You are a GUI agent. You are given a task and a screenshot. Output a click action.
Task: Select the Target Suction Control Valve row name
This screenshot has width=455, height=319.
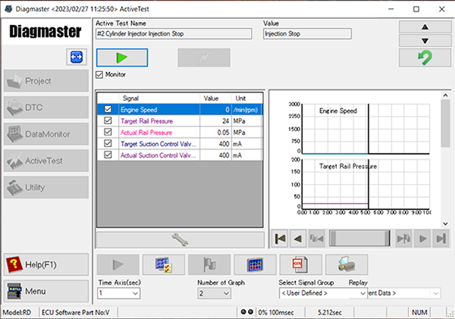point(158,144)
